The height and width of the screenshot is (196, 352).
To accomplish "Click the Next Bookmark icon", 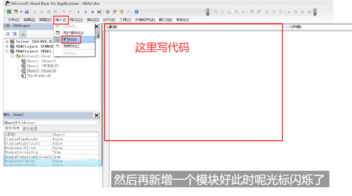I will pos(295,12).
